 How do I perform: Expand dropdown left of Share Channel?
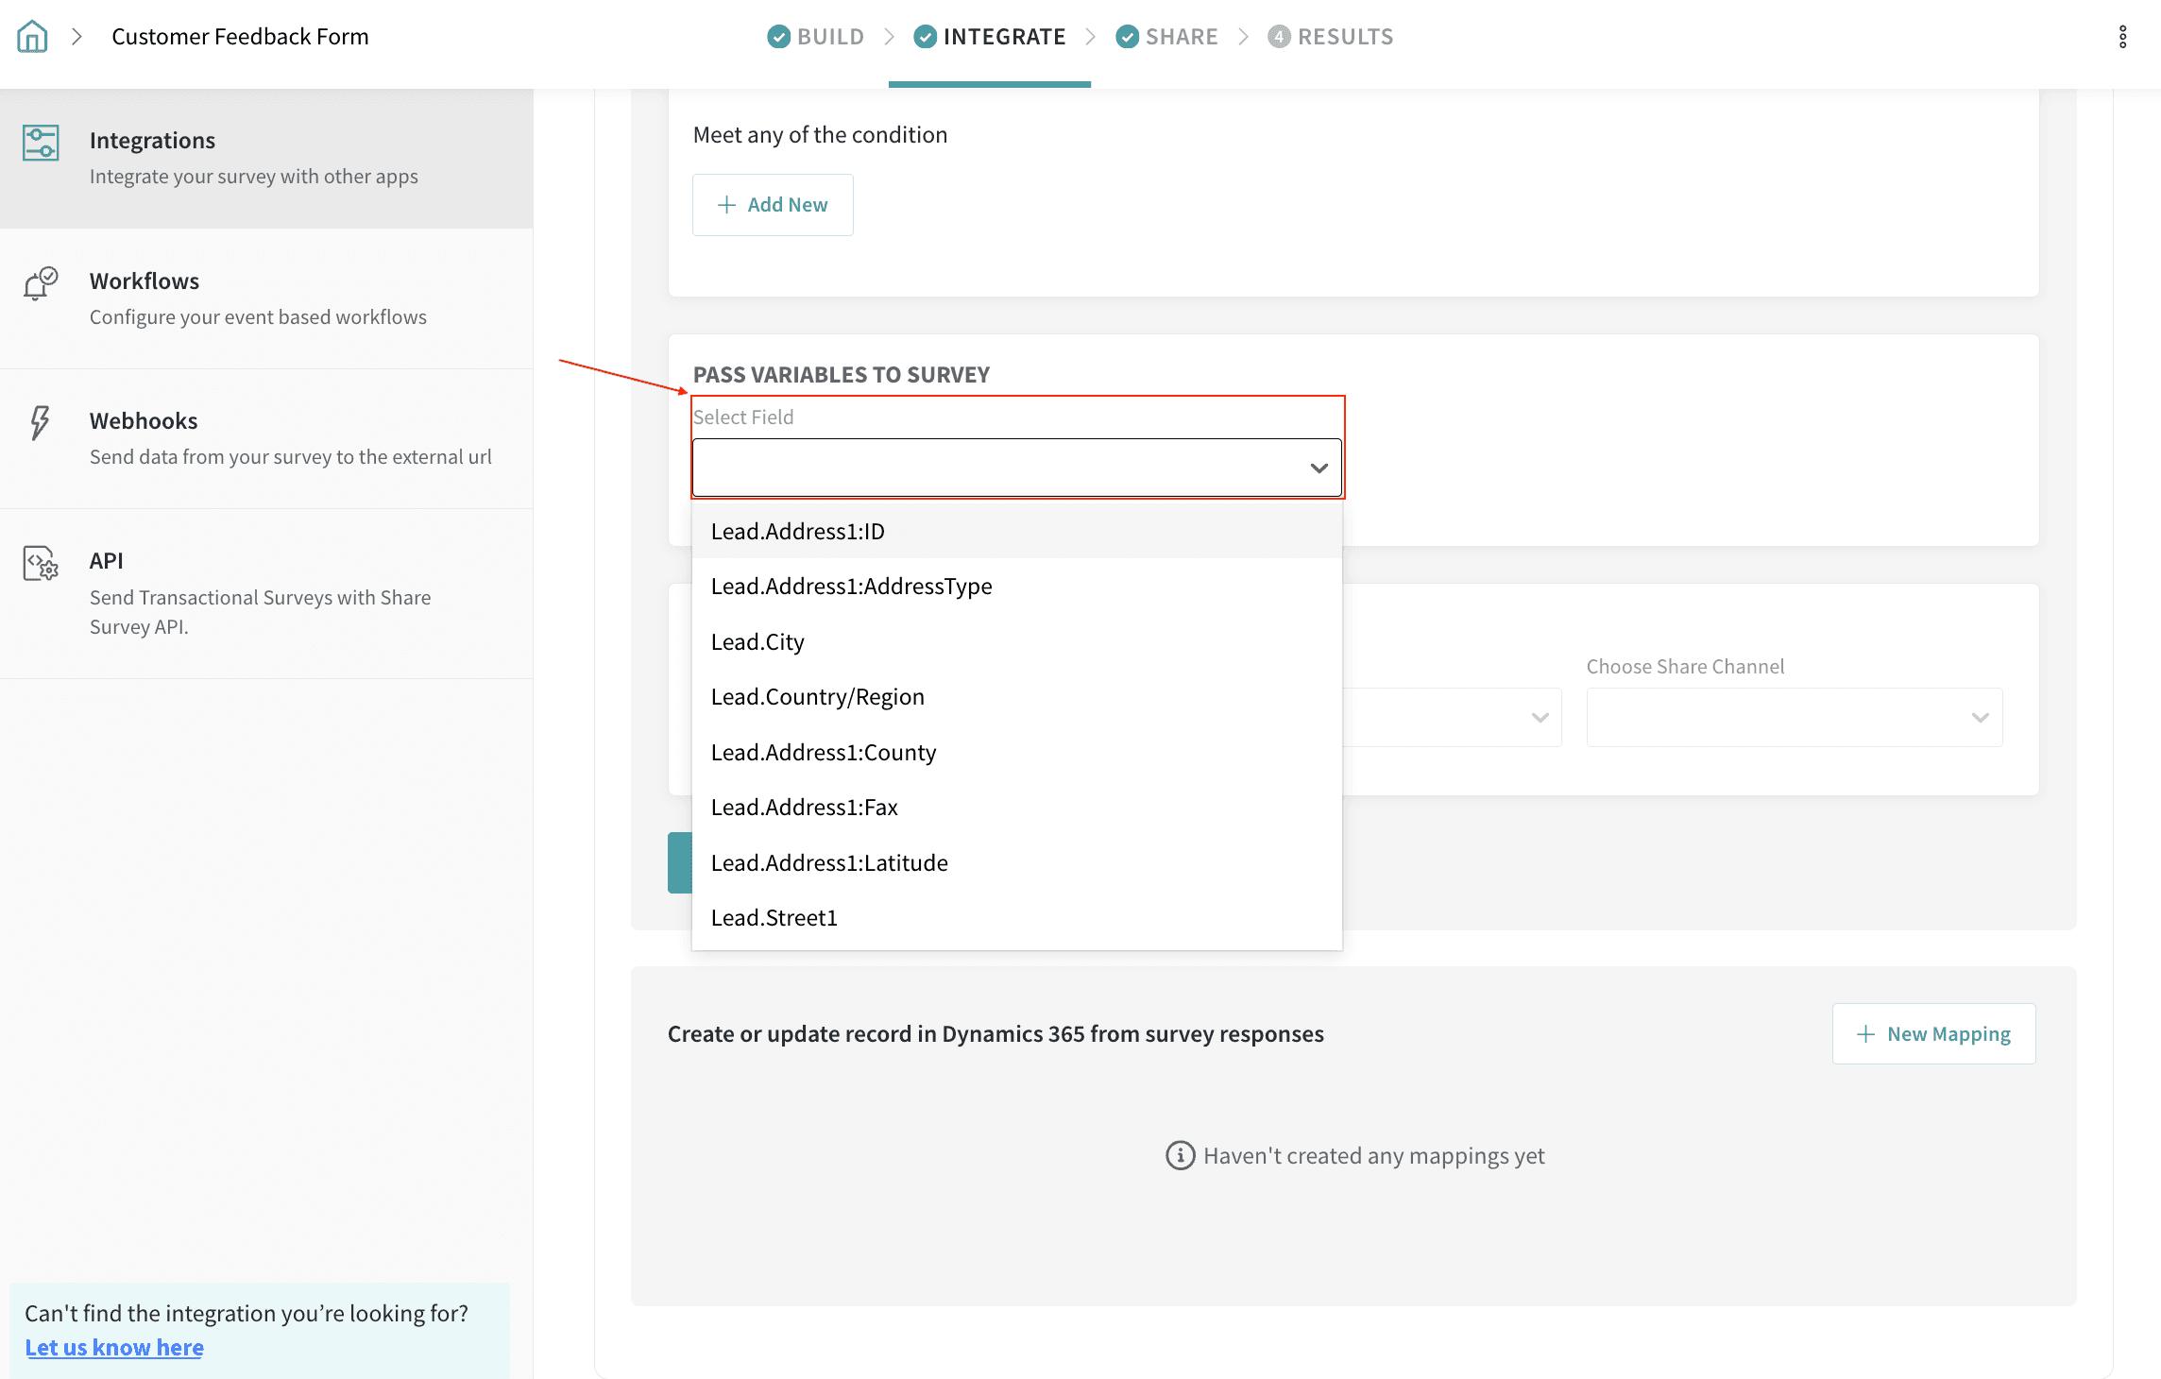pos(1540,718)
